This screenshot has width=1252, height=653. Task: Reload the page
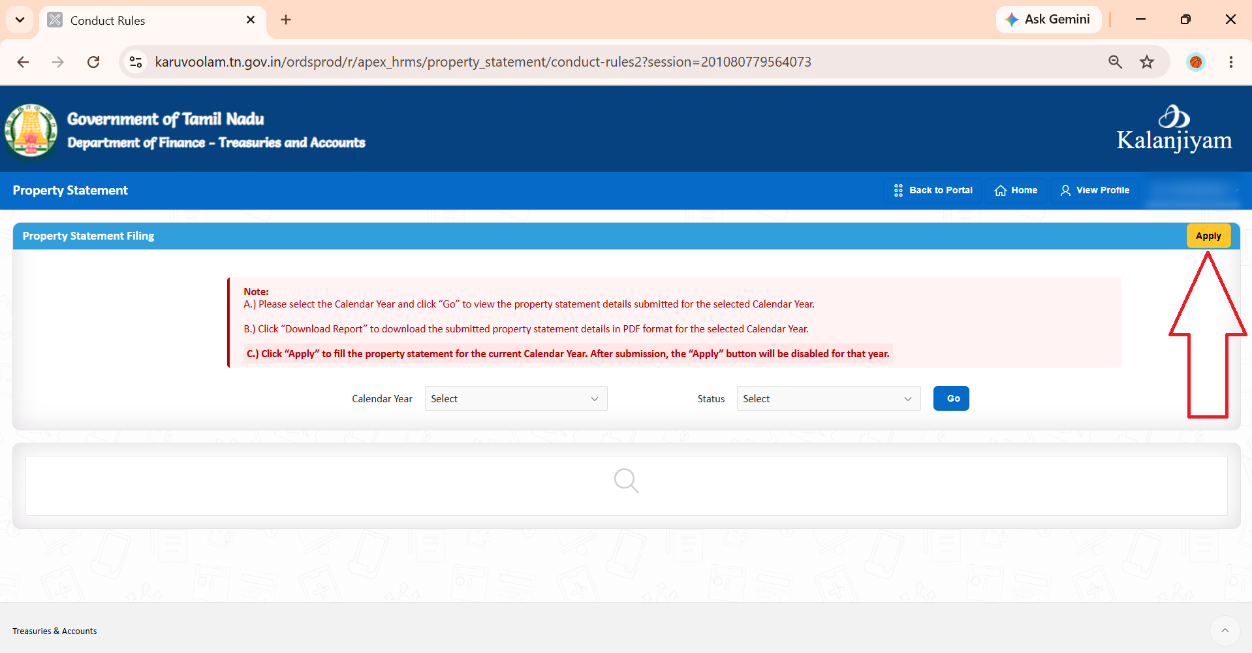[93, 62]
